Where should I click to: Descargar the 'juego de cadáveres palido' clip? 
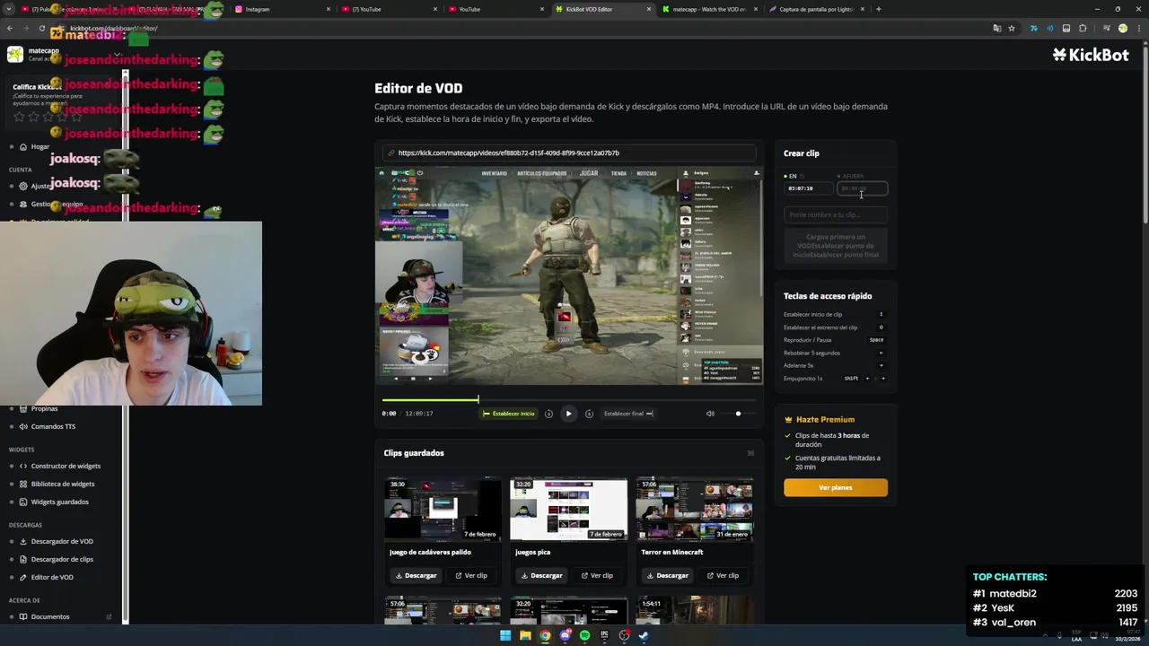(x=416, y=575)
